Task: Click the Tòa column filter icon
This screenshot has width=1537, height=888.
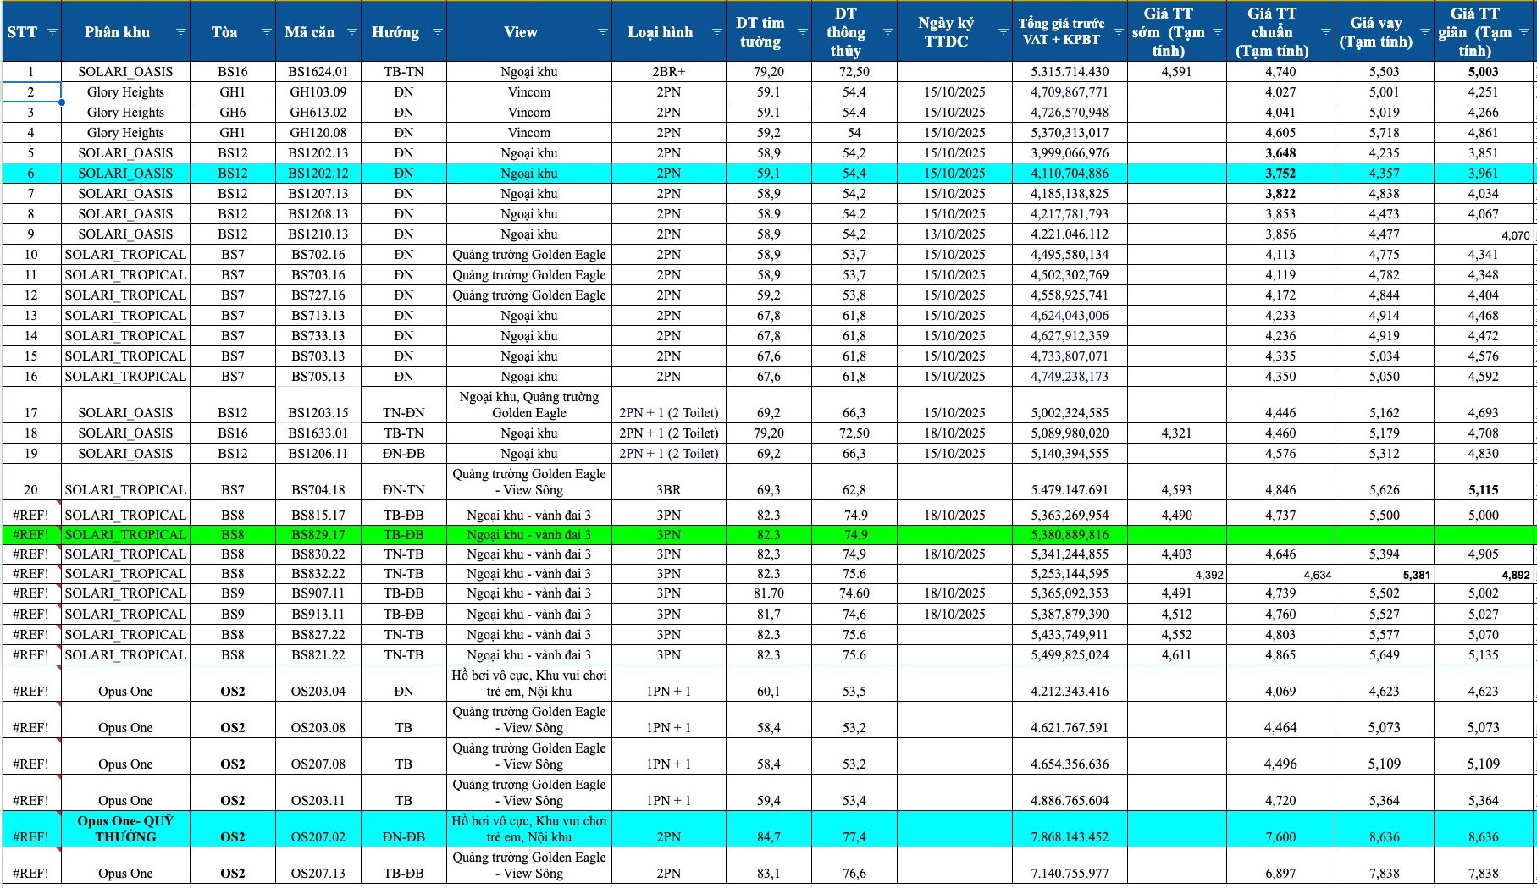Action: [266, 32]
